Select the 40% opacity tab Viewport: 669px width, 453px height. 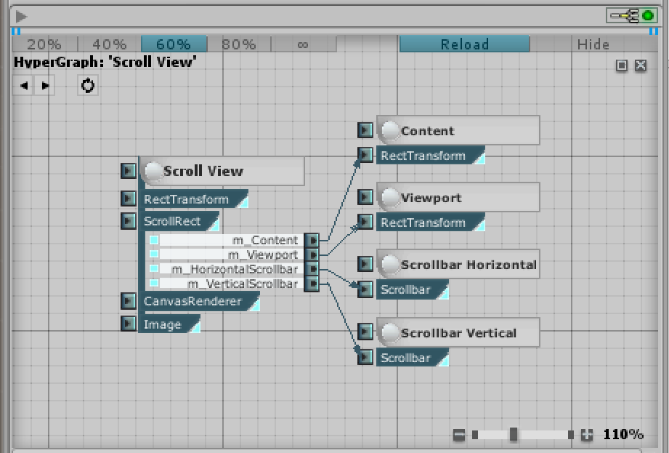pyautogui.click(x=110, y=44)
